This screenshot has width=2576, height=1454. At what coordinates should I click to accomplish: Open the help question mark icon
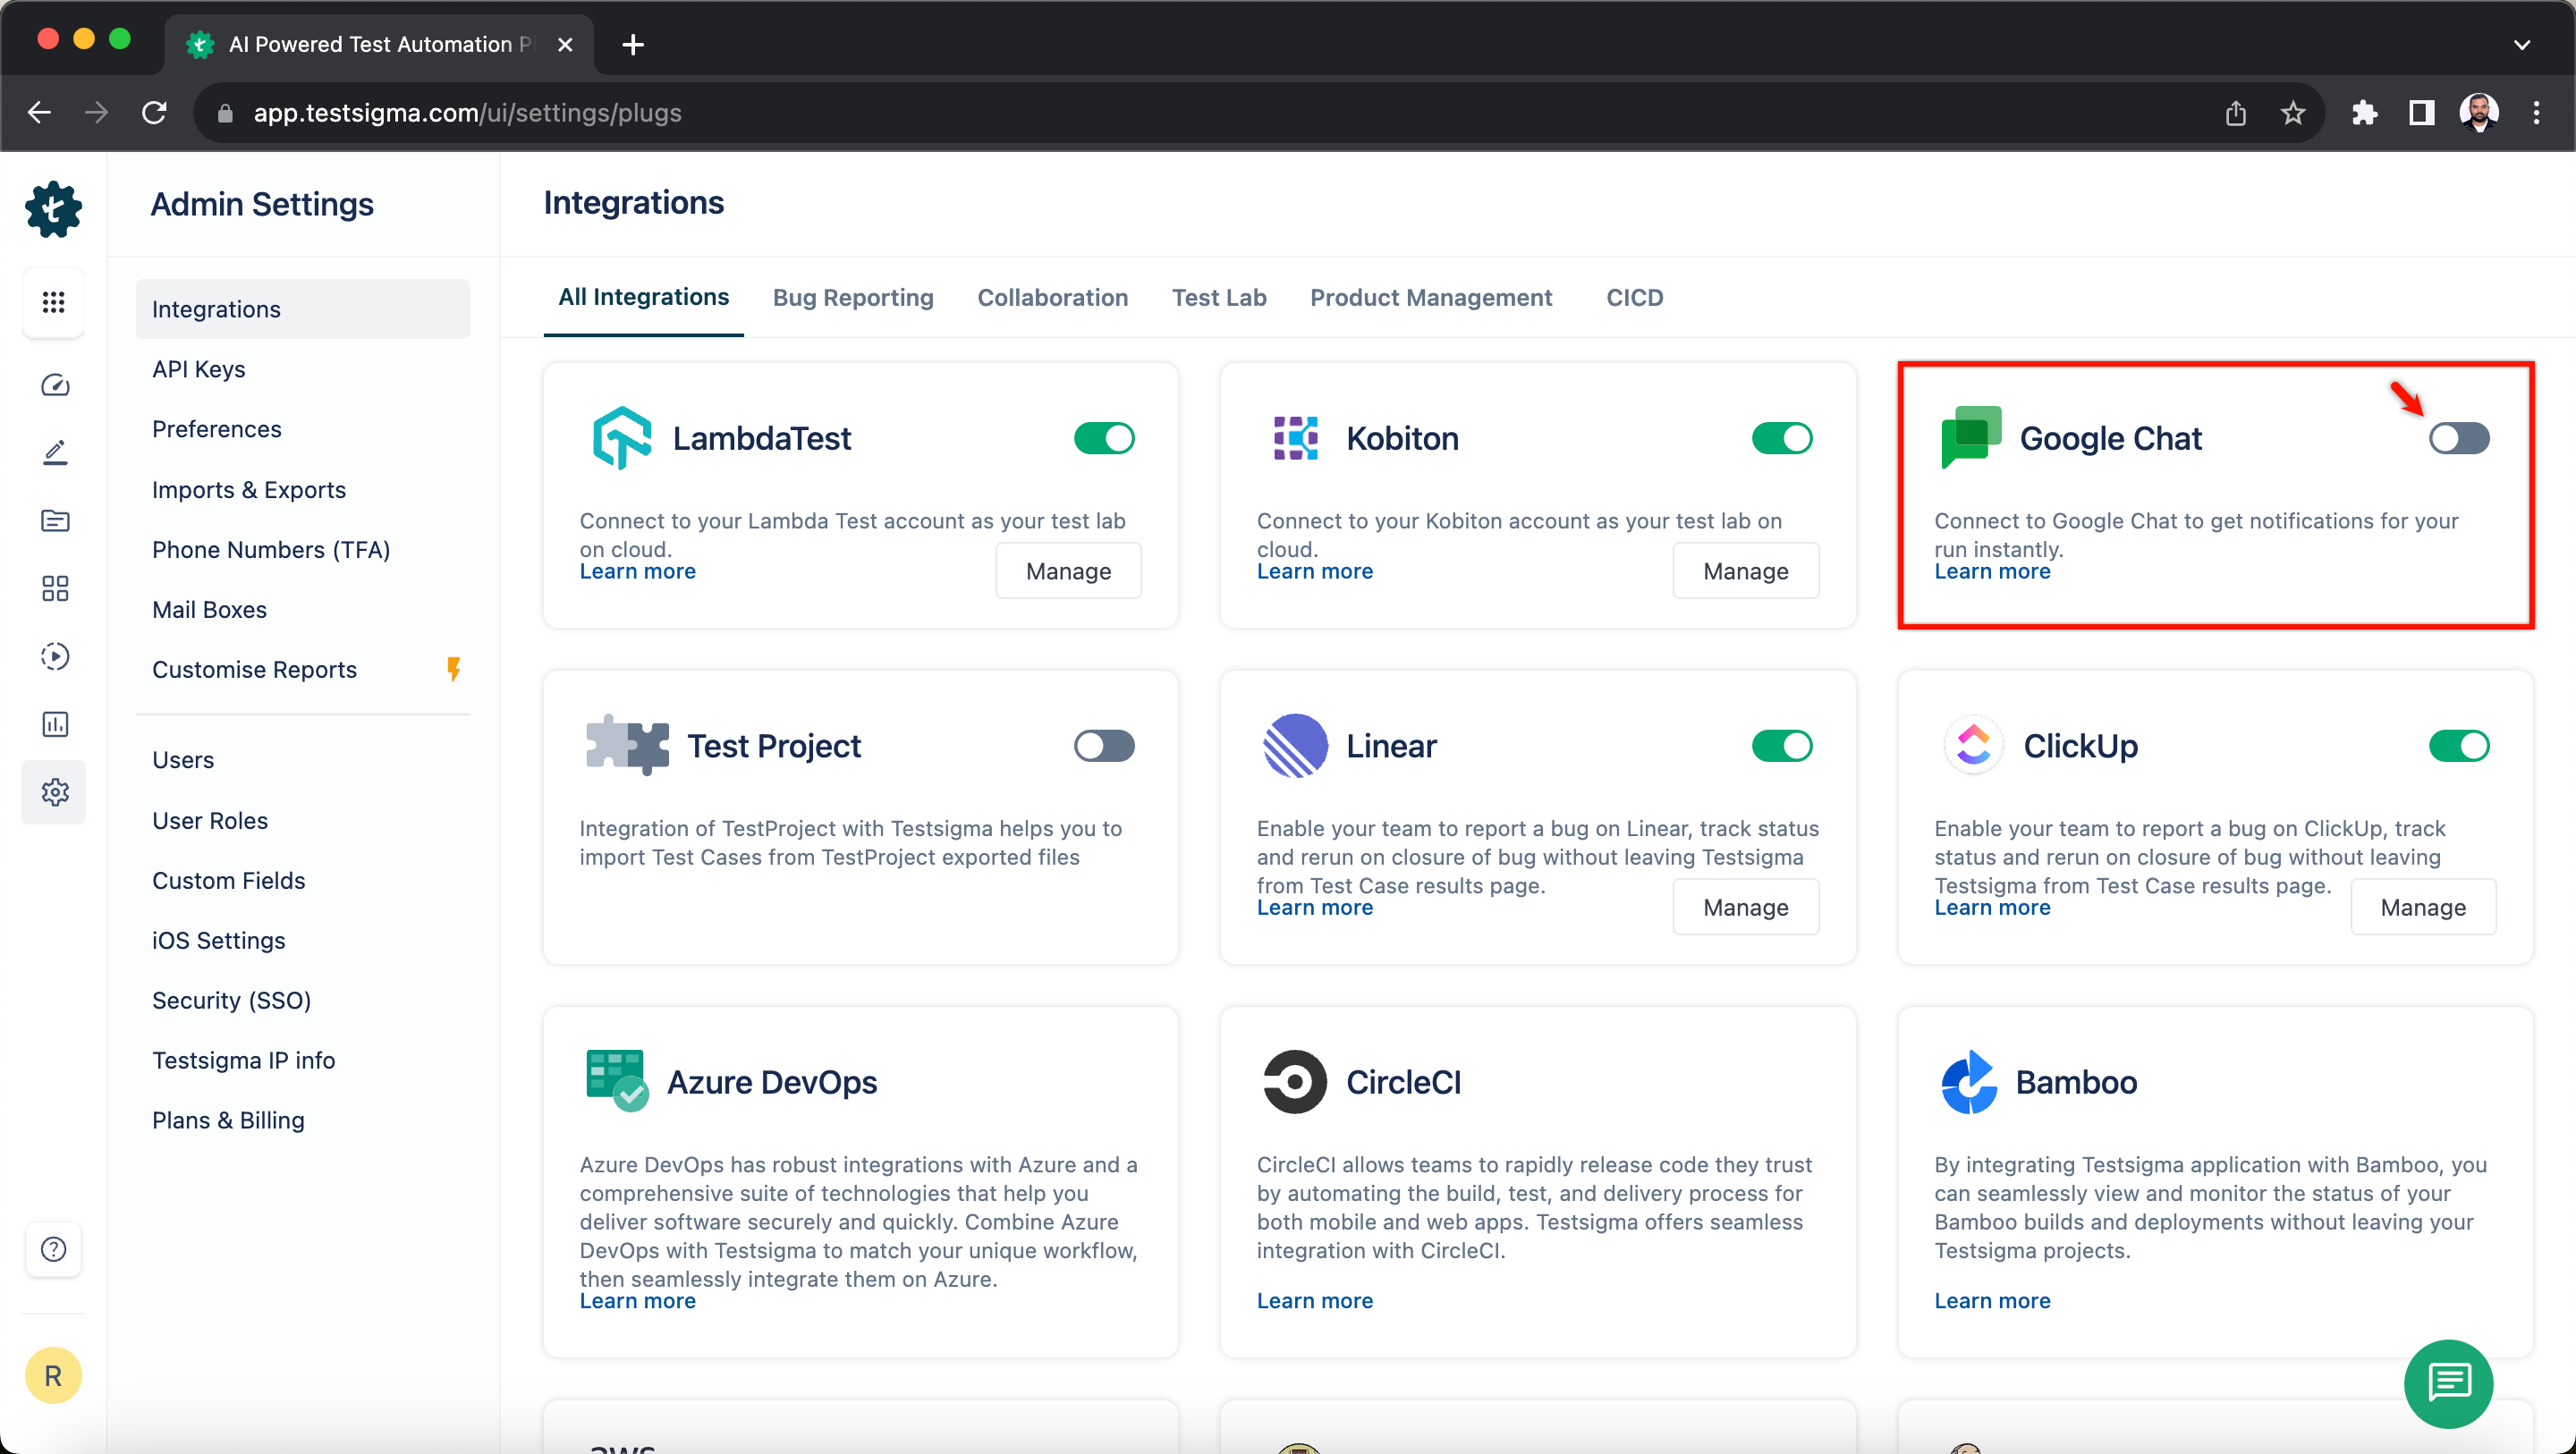coord(54,1249)
